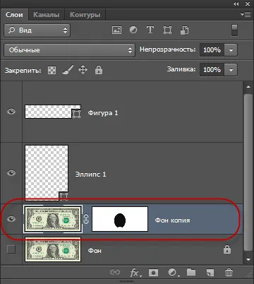This screenshot has height=284, width=254.
Task: Select the Фон копия layer mask thumbnail
Action: tap(120, 219)
